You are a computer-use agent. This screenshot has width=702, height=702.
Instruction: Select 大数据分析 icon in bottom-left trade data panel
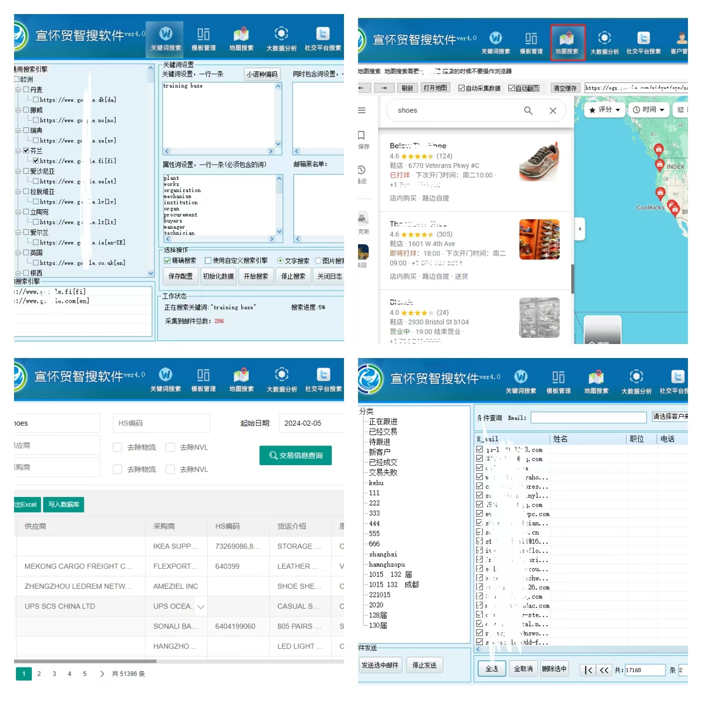tap(281, 379)
